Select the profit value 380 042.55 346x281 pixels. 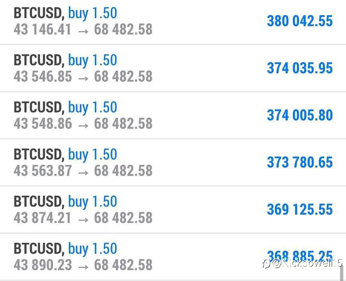(300, 21)
